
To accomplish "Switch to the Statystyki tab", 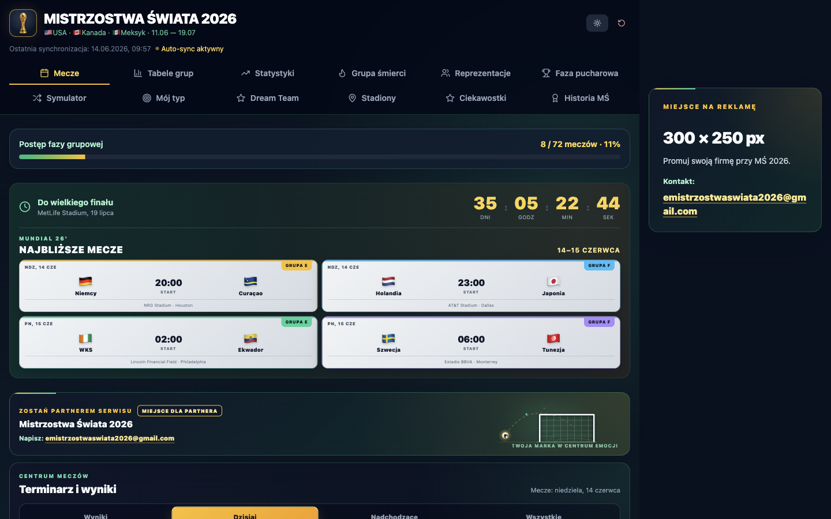I will (268, 73).
